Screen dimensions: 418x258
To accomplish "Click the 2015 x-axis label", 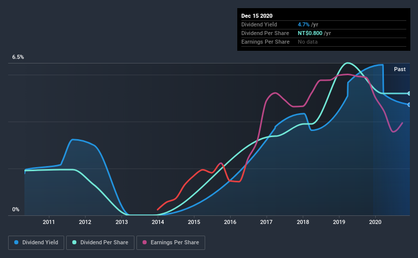I will 194,222.
